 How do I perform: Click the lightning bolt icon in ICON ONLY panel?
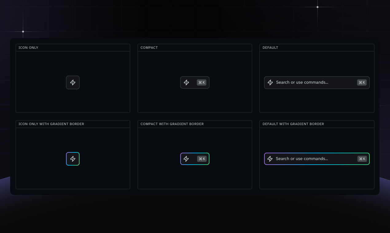(73, 82)
